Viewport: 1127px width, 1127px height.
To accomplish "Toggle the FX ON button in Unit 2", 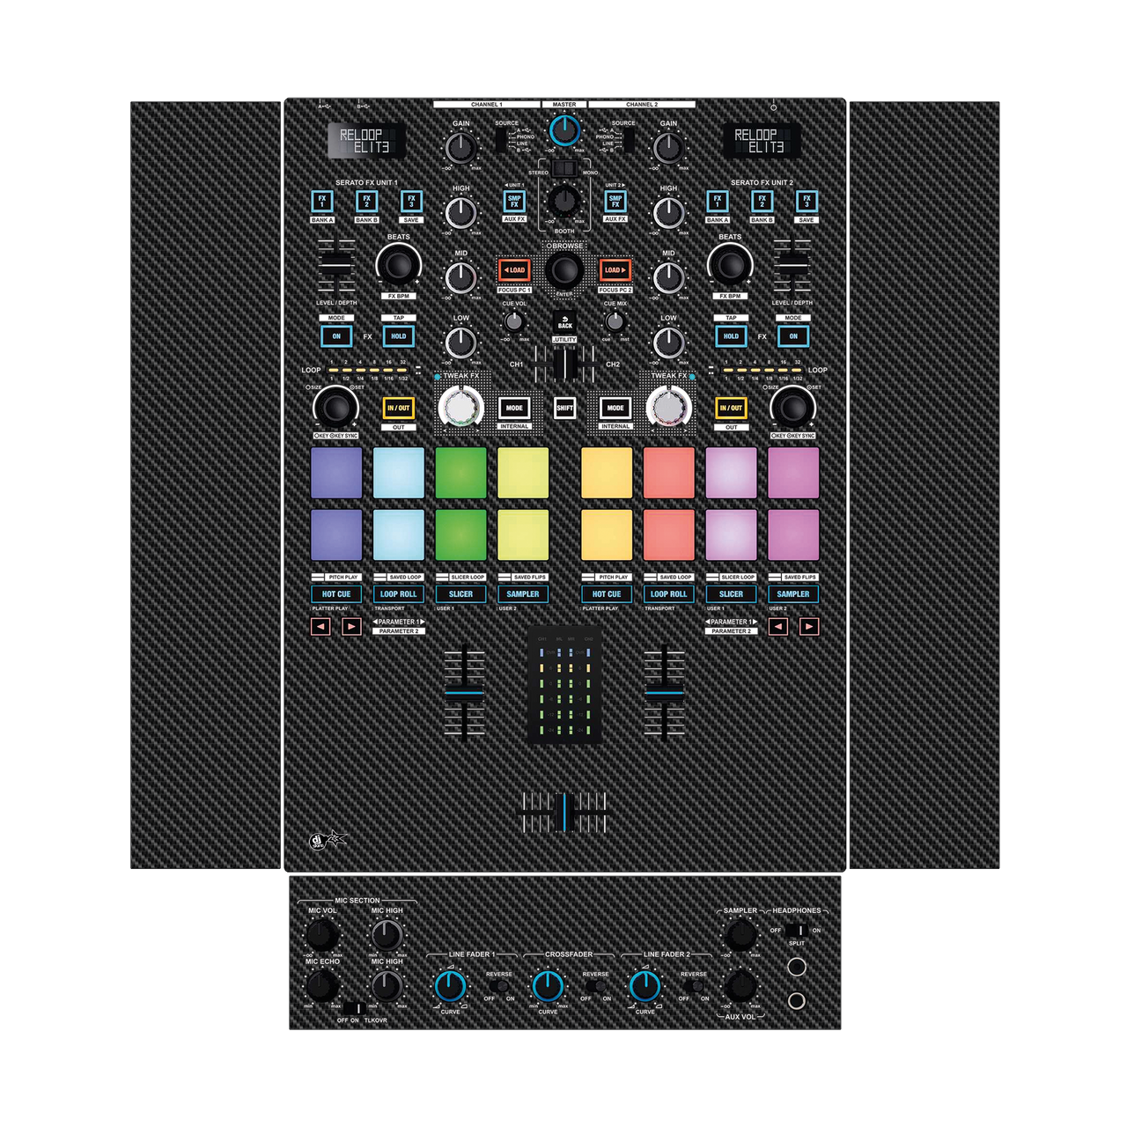I will point(792,336).
